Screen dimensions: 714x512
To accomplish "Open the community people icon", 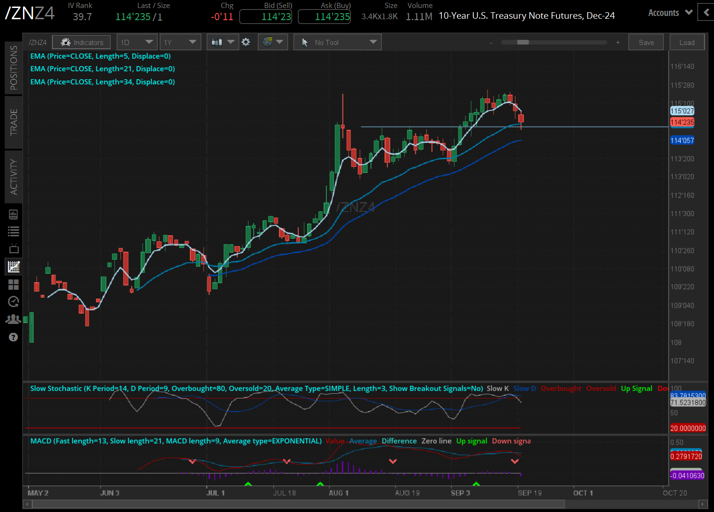I will tap(13, 319).
